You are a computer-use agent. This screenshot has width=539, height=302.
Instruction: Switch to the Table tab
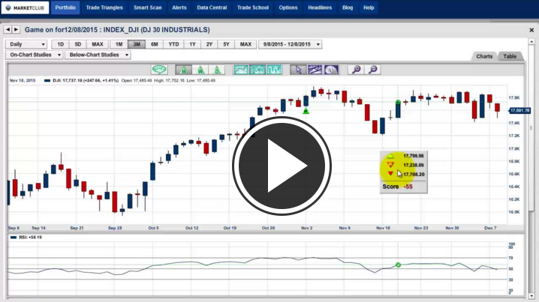tap(510, 56)
